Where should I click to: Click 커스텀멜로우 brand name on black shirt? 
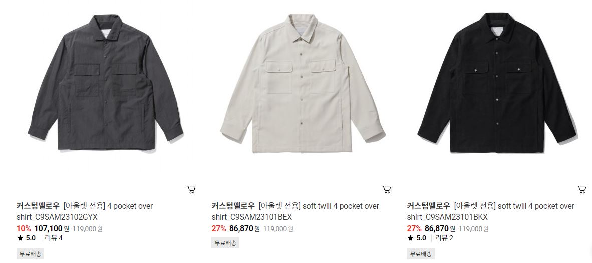click(x=428, y=206)
